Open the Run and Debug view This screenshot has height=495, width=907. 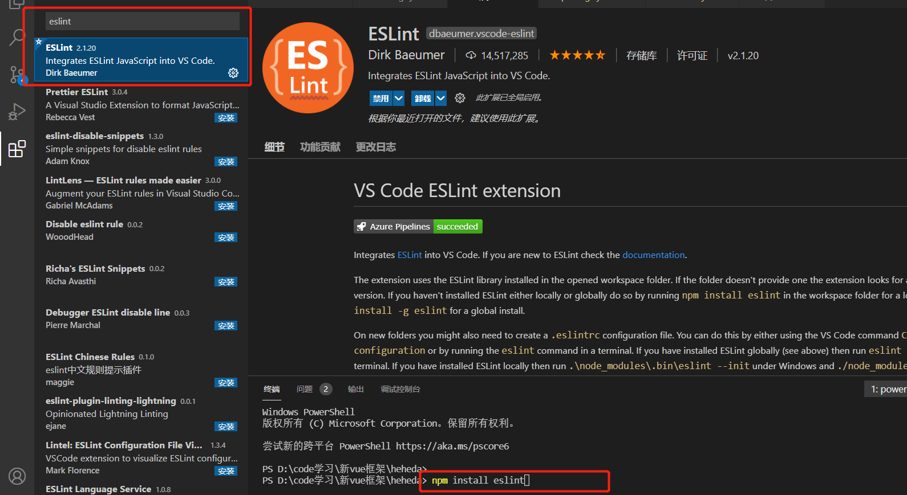17,112
